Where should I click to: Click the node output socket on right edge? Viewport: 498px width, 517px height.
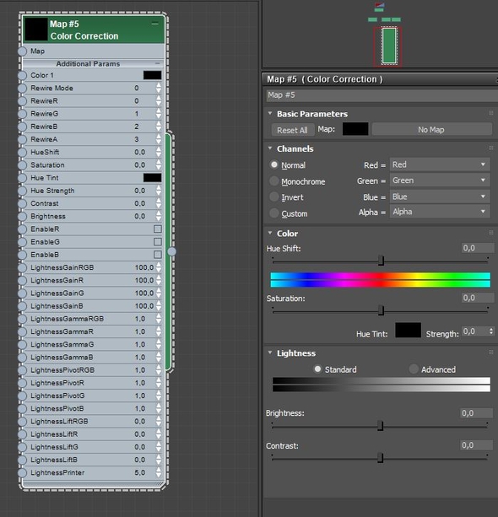[x=172, y=251]
